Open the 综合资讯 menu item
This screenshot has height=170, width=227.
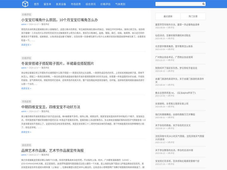point(90,4)
